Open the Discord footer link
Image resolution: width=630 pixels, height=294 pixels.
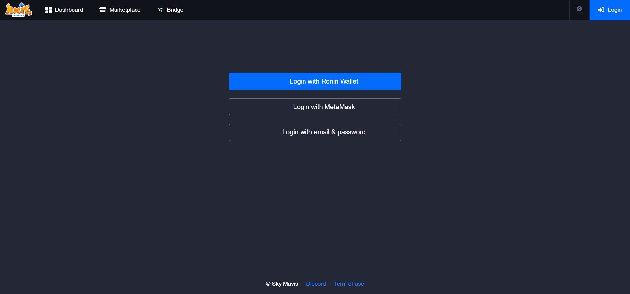click(x=316, y=284)
